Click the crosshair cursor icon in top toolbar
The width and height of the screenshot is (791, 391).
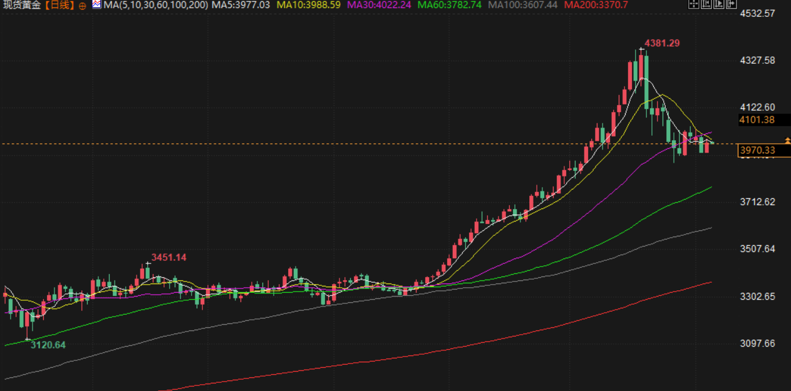click(693, 5)
